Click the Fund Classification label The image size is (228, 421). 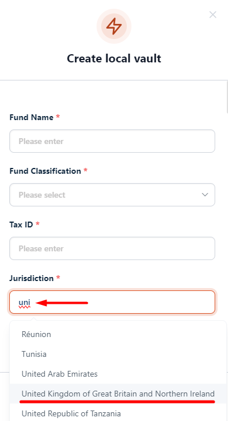pos(45,171)
